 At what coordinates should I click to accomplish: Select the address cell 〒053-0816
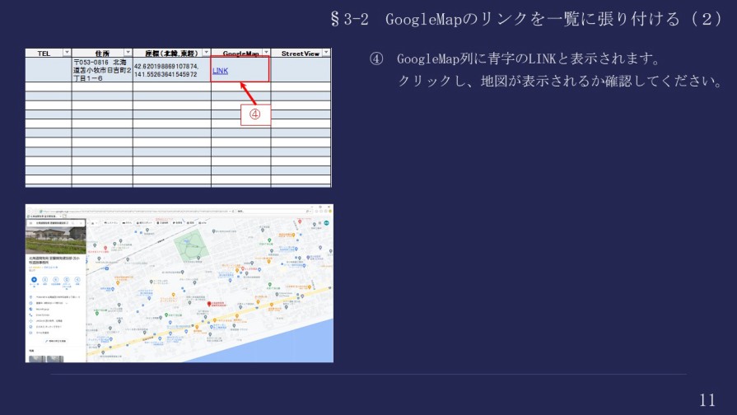[x=101, y=71]
